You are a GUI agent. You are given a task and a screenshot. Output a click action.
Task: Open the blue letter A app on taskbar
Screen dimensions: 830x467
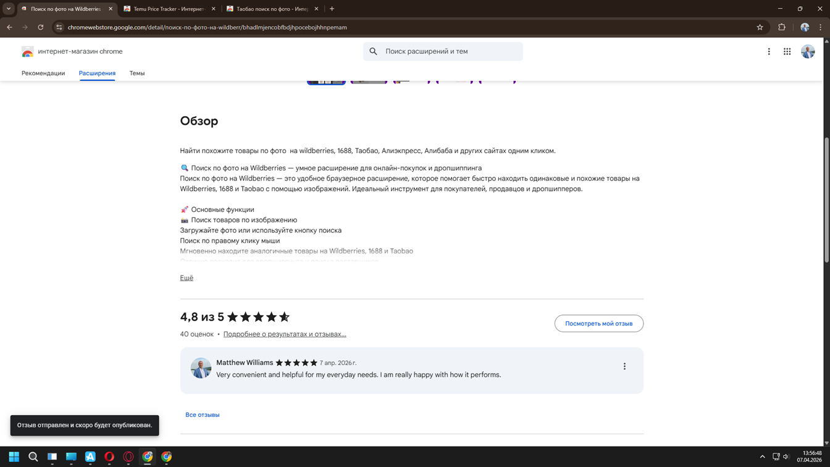tap(90, 457)
